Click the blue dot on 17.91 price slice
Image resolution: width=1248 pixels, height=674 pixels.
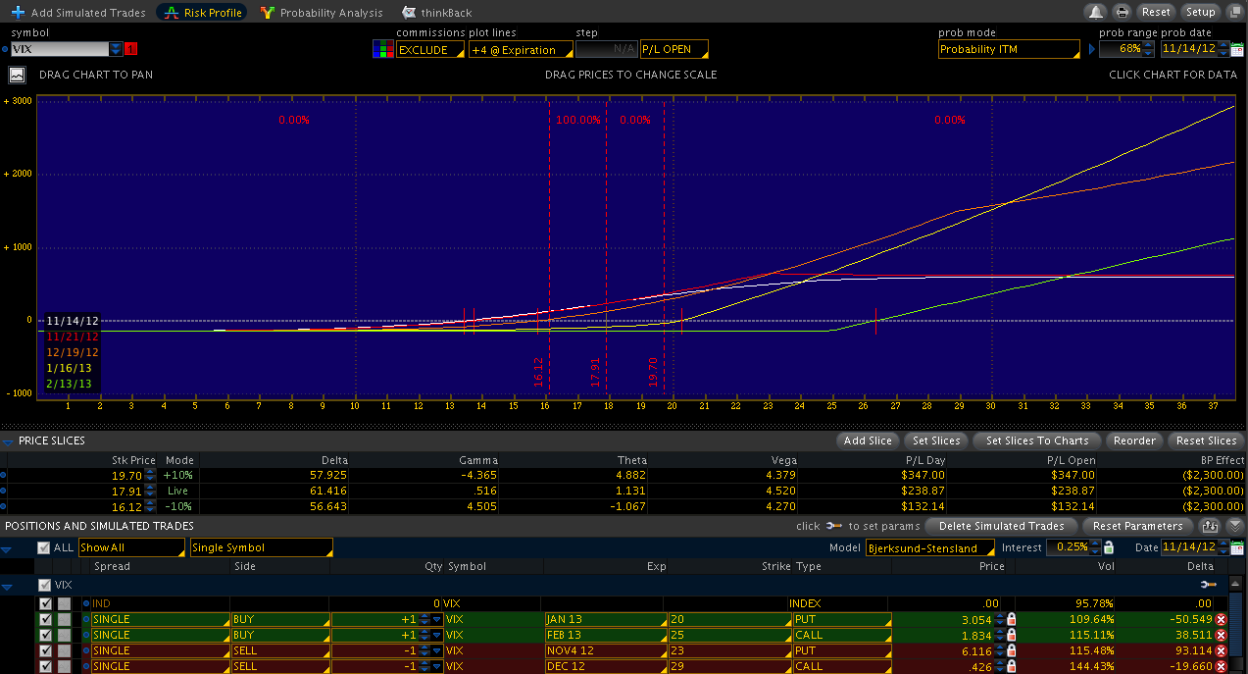[x=4, y=491]
